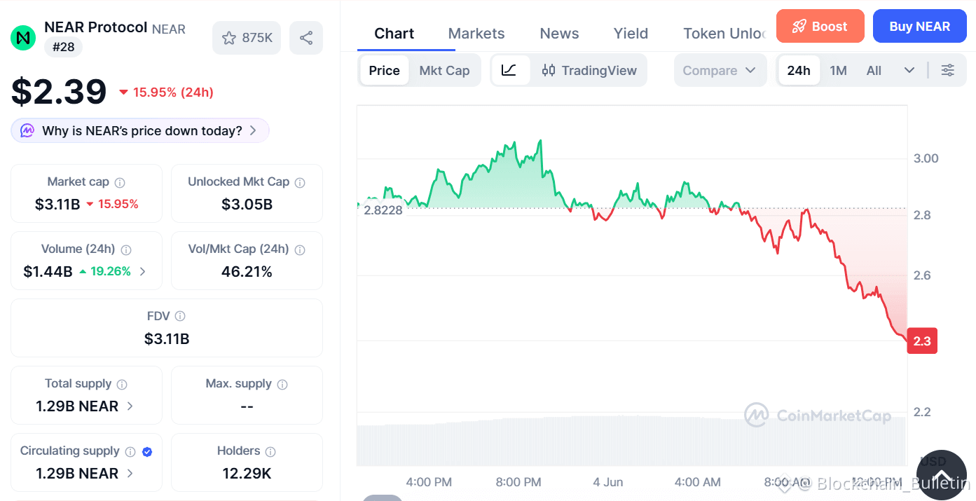Image resolution: width=976 pixels, height=501 pixels.
Task: Open the News tab
Action: [559, 34]
